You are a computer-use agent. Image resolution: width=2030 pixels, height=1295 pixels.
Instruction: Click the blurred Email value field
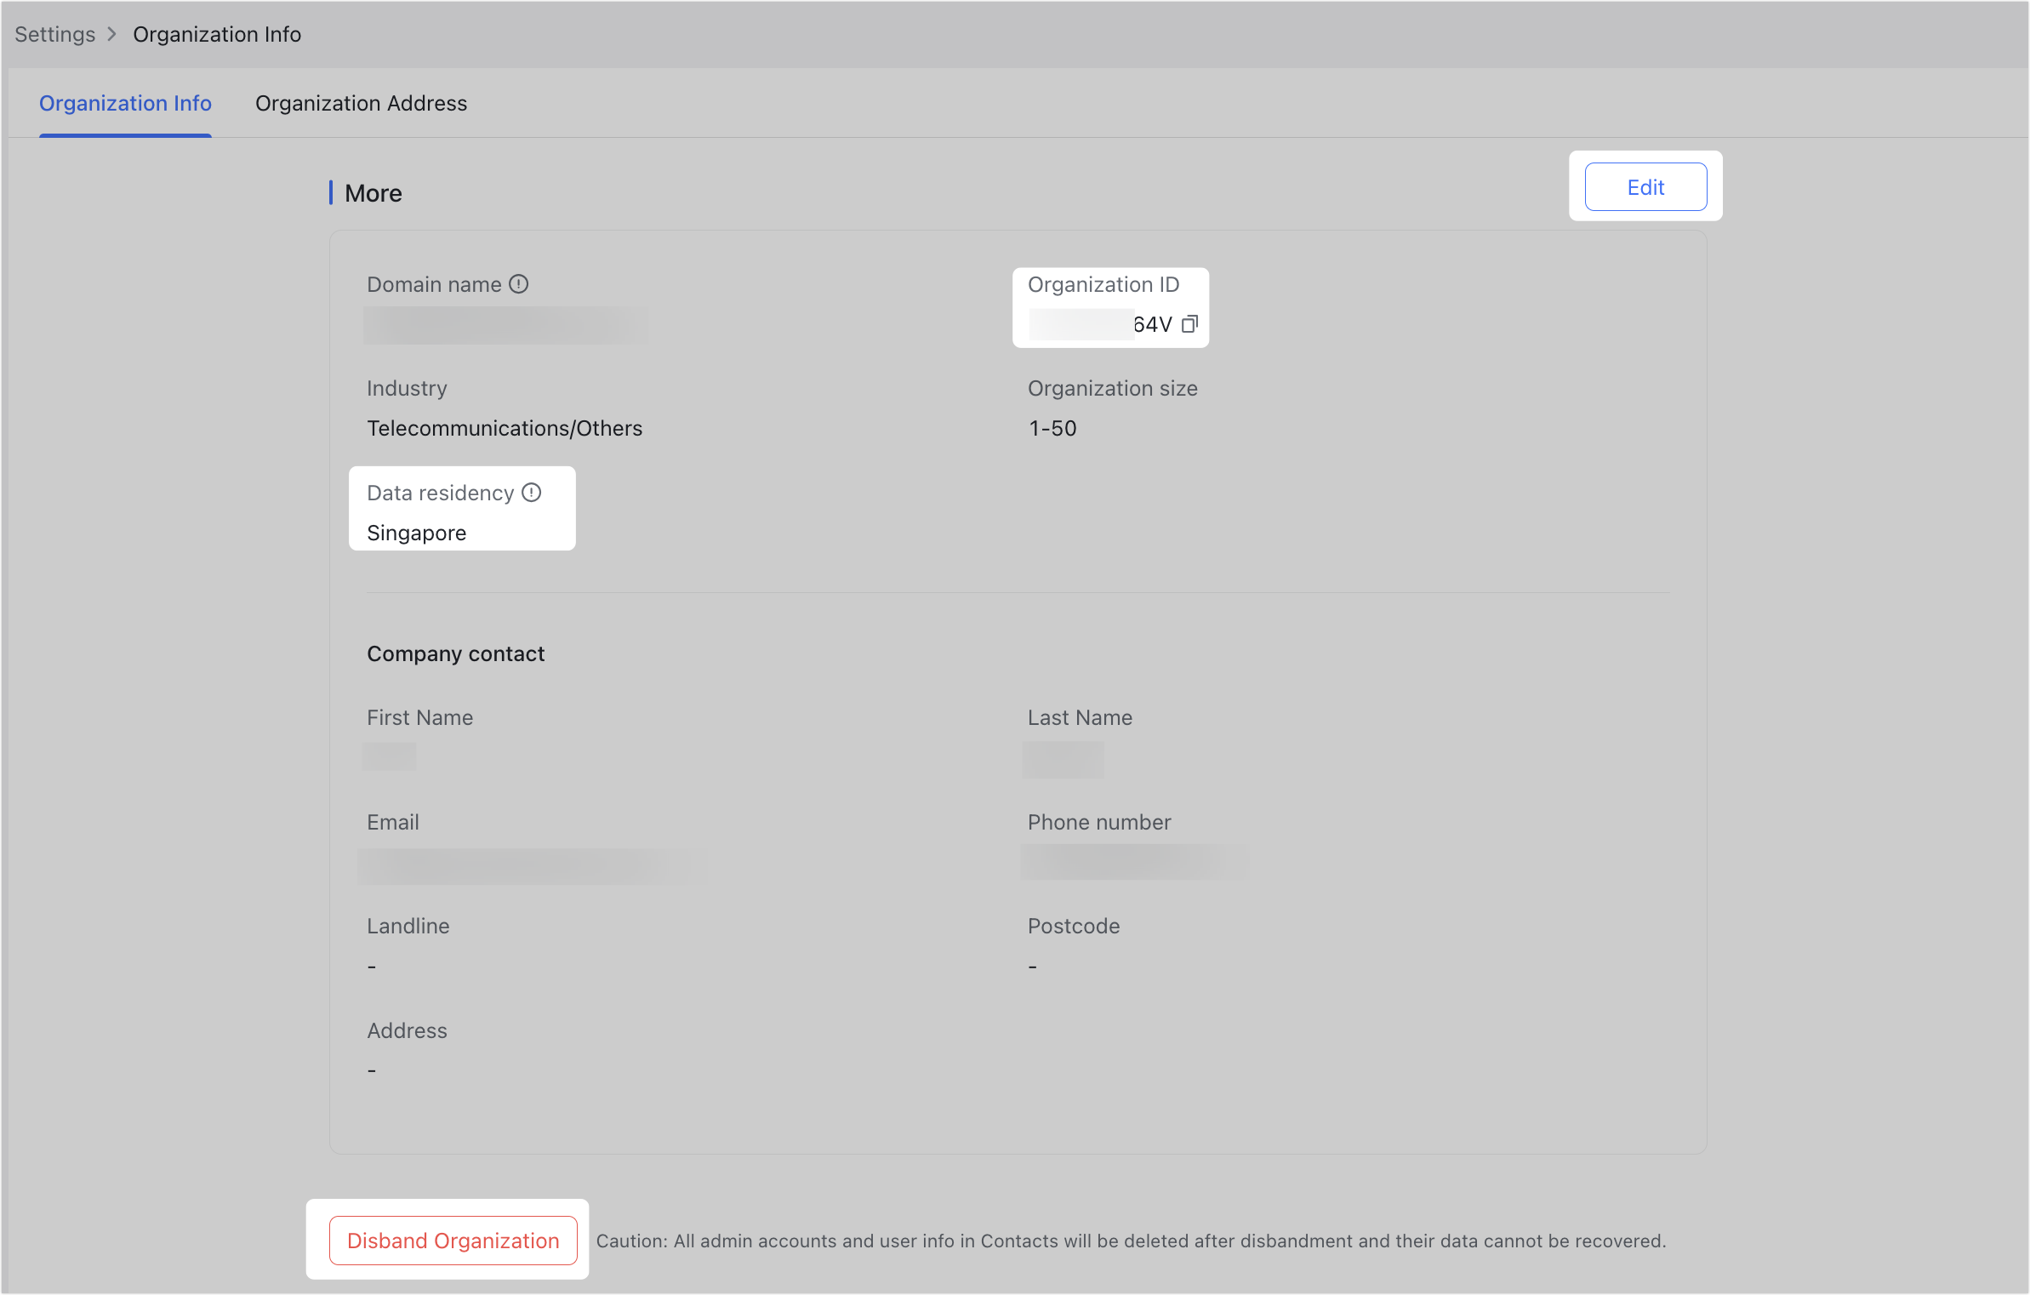532,864
